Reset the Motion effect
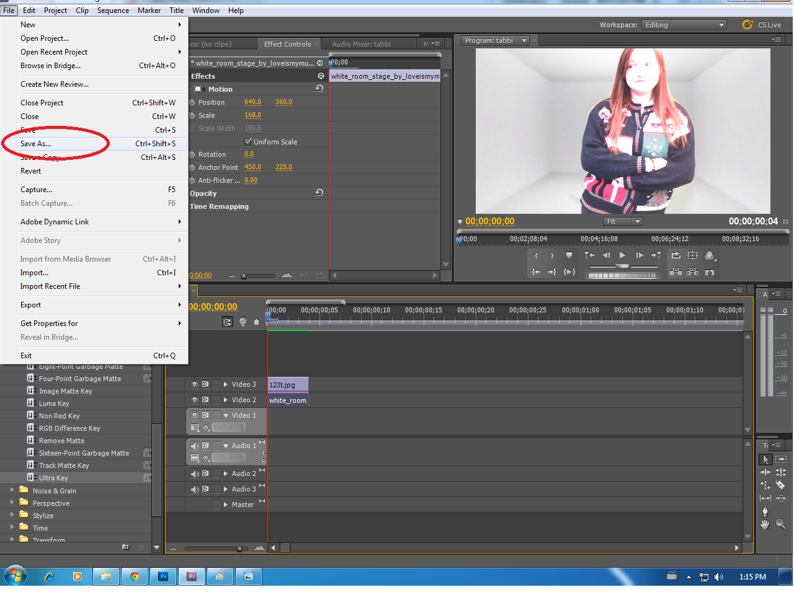 click(x=319, y=89)
